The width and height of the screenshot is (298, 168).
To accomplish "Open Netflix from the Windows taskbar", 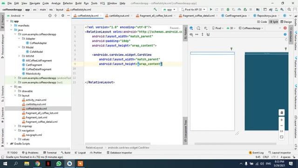I will pos(48,164).
